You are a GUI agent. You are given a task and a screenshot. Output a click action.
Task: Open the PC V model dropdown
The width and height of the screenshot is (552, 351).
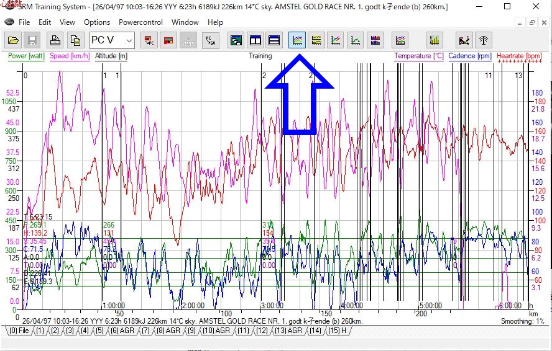(112, 40)
